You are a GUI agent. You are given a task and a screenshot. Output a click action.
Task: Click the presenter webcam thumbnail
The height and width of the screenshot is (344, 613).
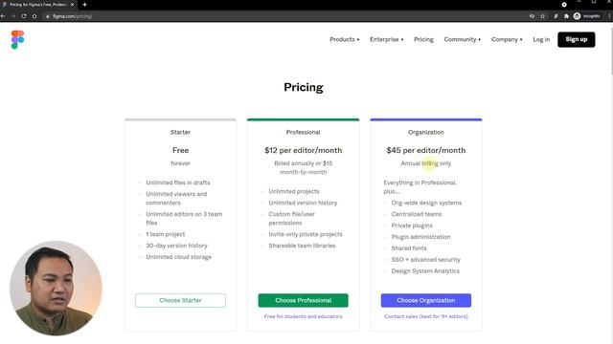point(56,289)
